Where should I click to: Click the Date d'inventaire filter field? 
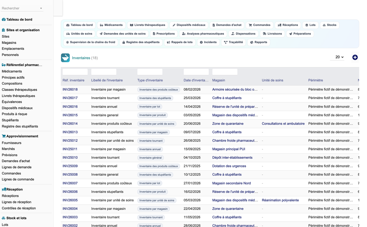[x=196, y=72]
